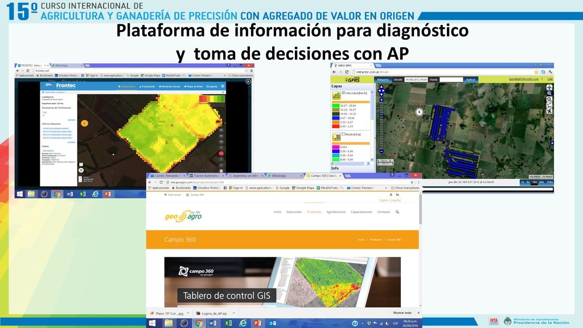Screen dimensions: 583x328
Task: Click search magnifier in the GeoAgro site menu
Action: tap(397, 212)
